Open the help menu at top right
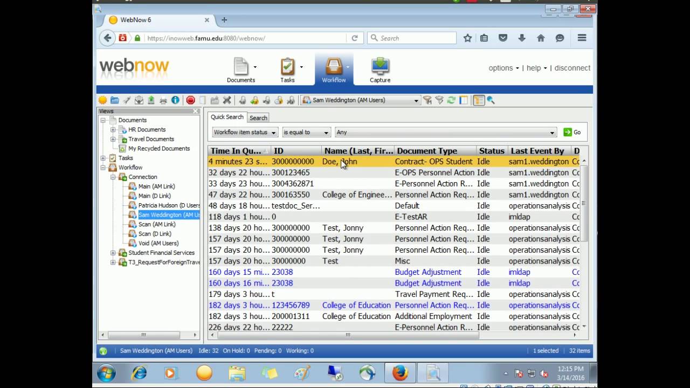Viewport: 690px width, 388px height. pos(536,68)
